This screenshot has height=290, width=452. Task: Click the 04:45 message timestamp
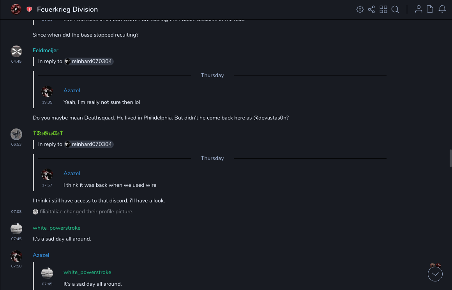[x=16, y=62]
